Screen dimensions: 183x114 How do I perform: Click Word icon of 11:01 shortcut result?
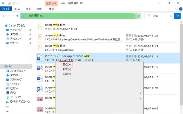pyautogui.click(x=40, y=89)
